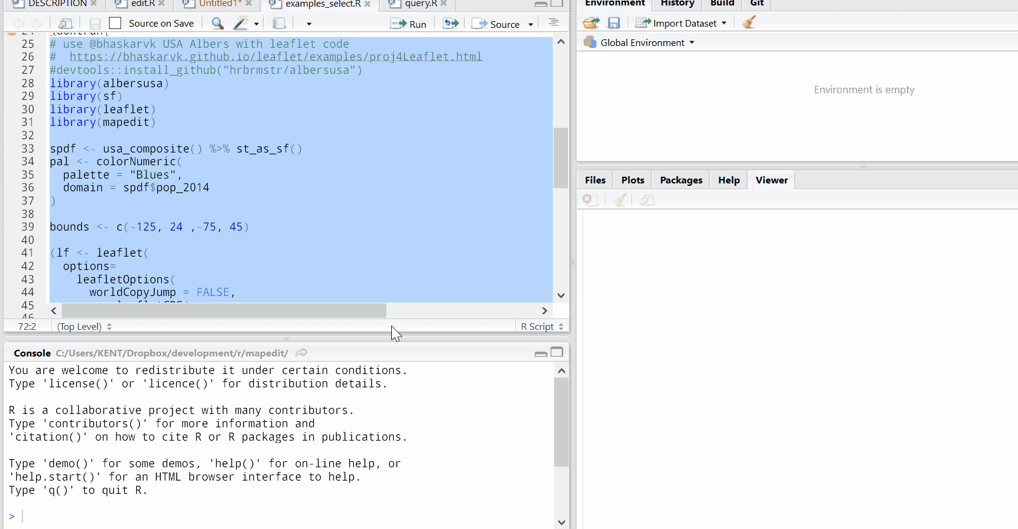The height and width of the screenshot is (529, 1018).
Task: Open the Files tab
Action: [x=595, y=180]
